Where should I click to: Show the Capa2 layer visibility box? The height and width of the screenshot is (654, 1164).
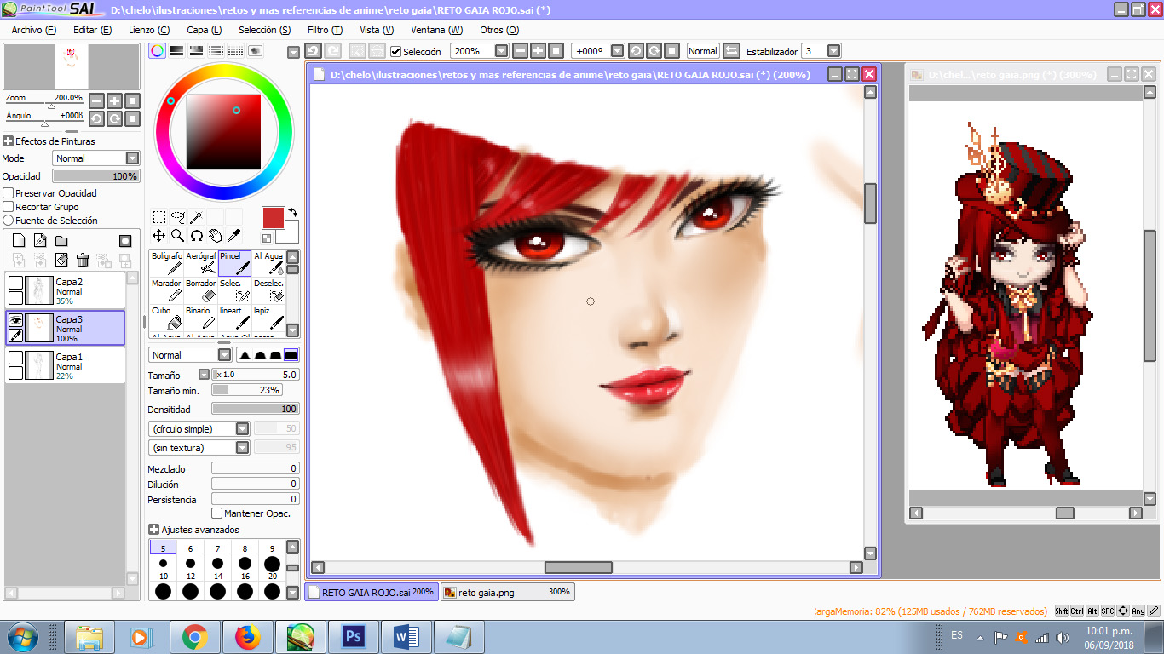(15, 283)
